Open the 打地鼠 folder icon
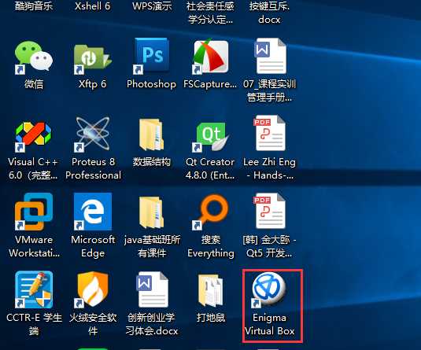The height and width of the screenshot is (350, 421). (211, 290)
